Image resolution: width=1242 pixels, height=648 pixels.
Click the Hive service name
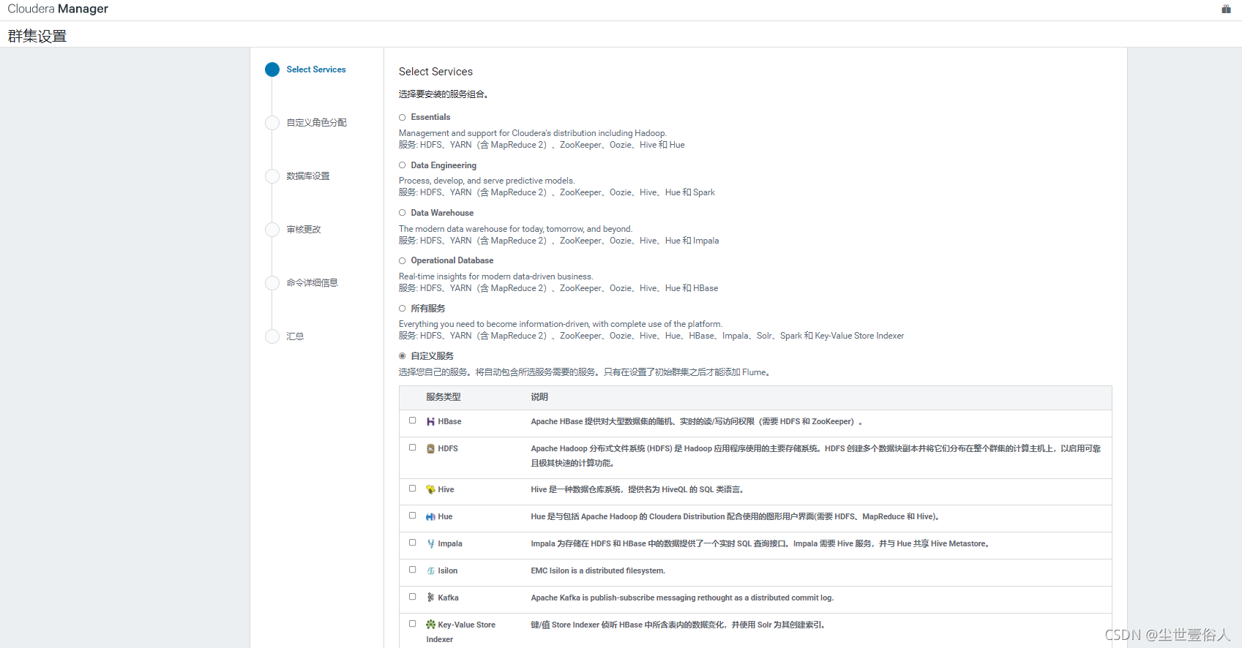pyautogui.click(x=446, y=490)
